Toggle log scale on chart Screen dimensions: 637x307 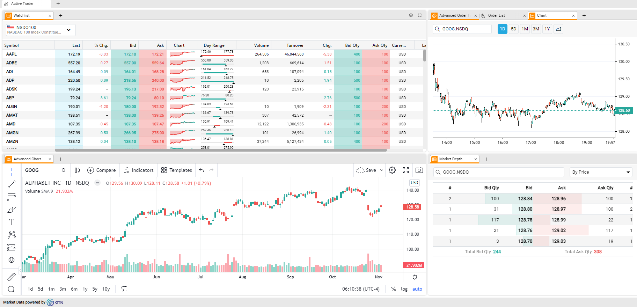[404, 289]
